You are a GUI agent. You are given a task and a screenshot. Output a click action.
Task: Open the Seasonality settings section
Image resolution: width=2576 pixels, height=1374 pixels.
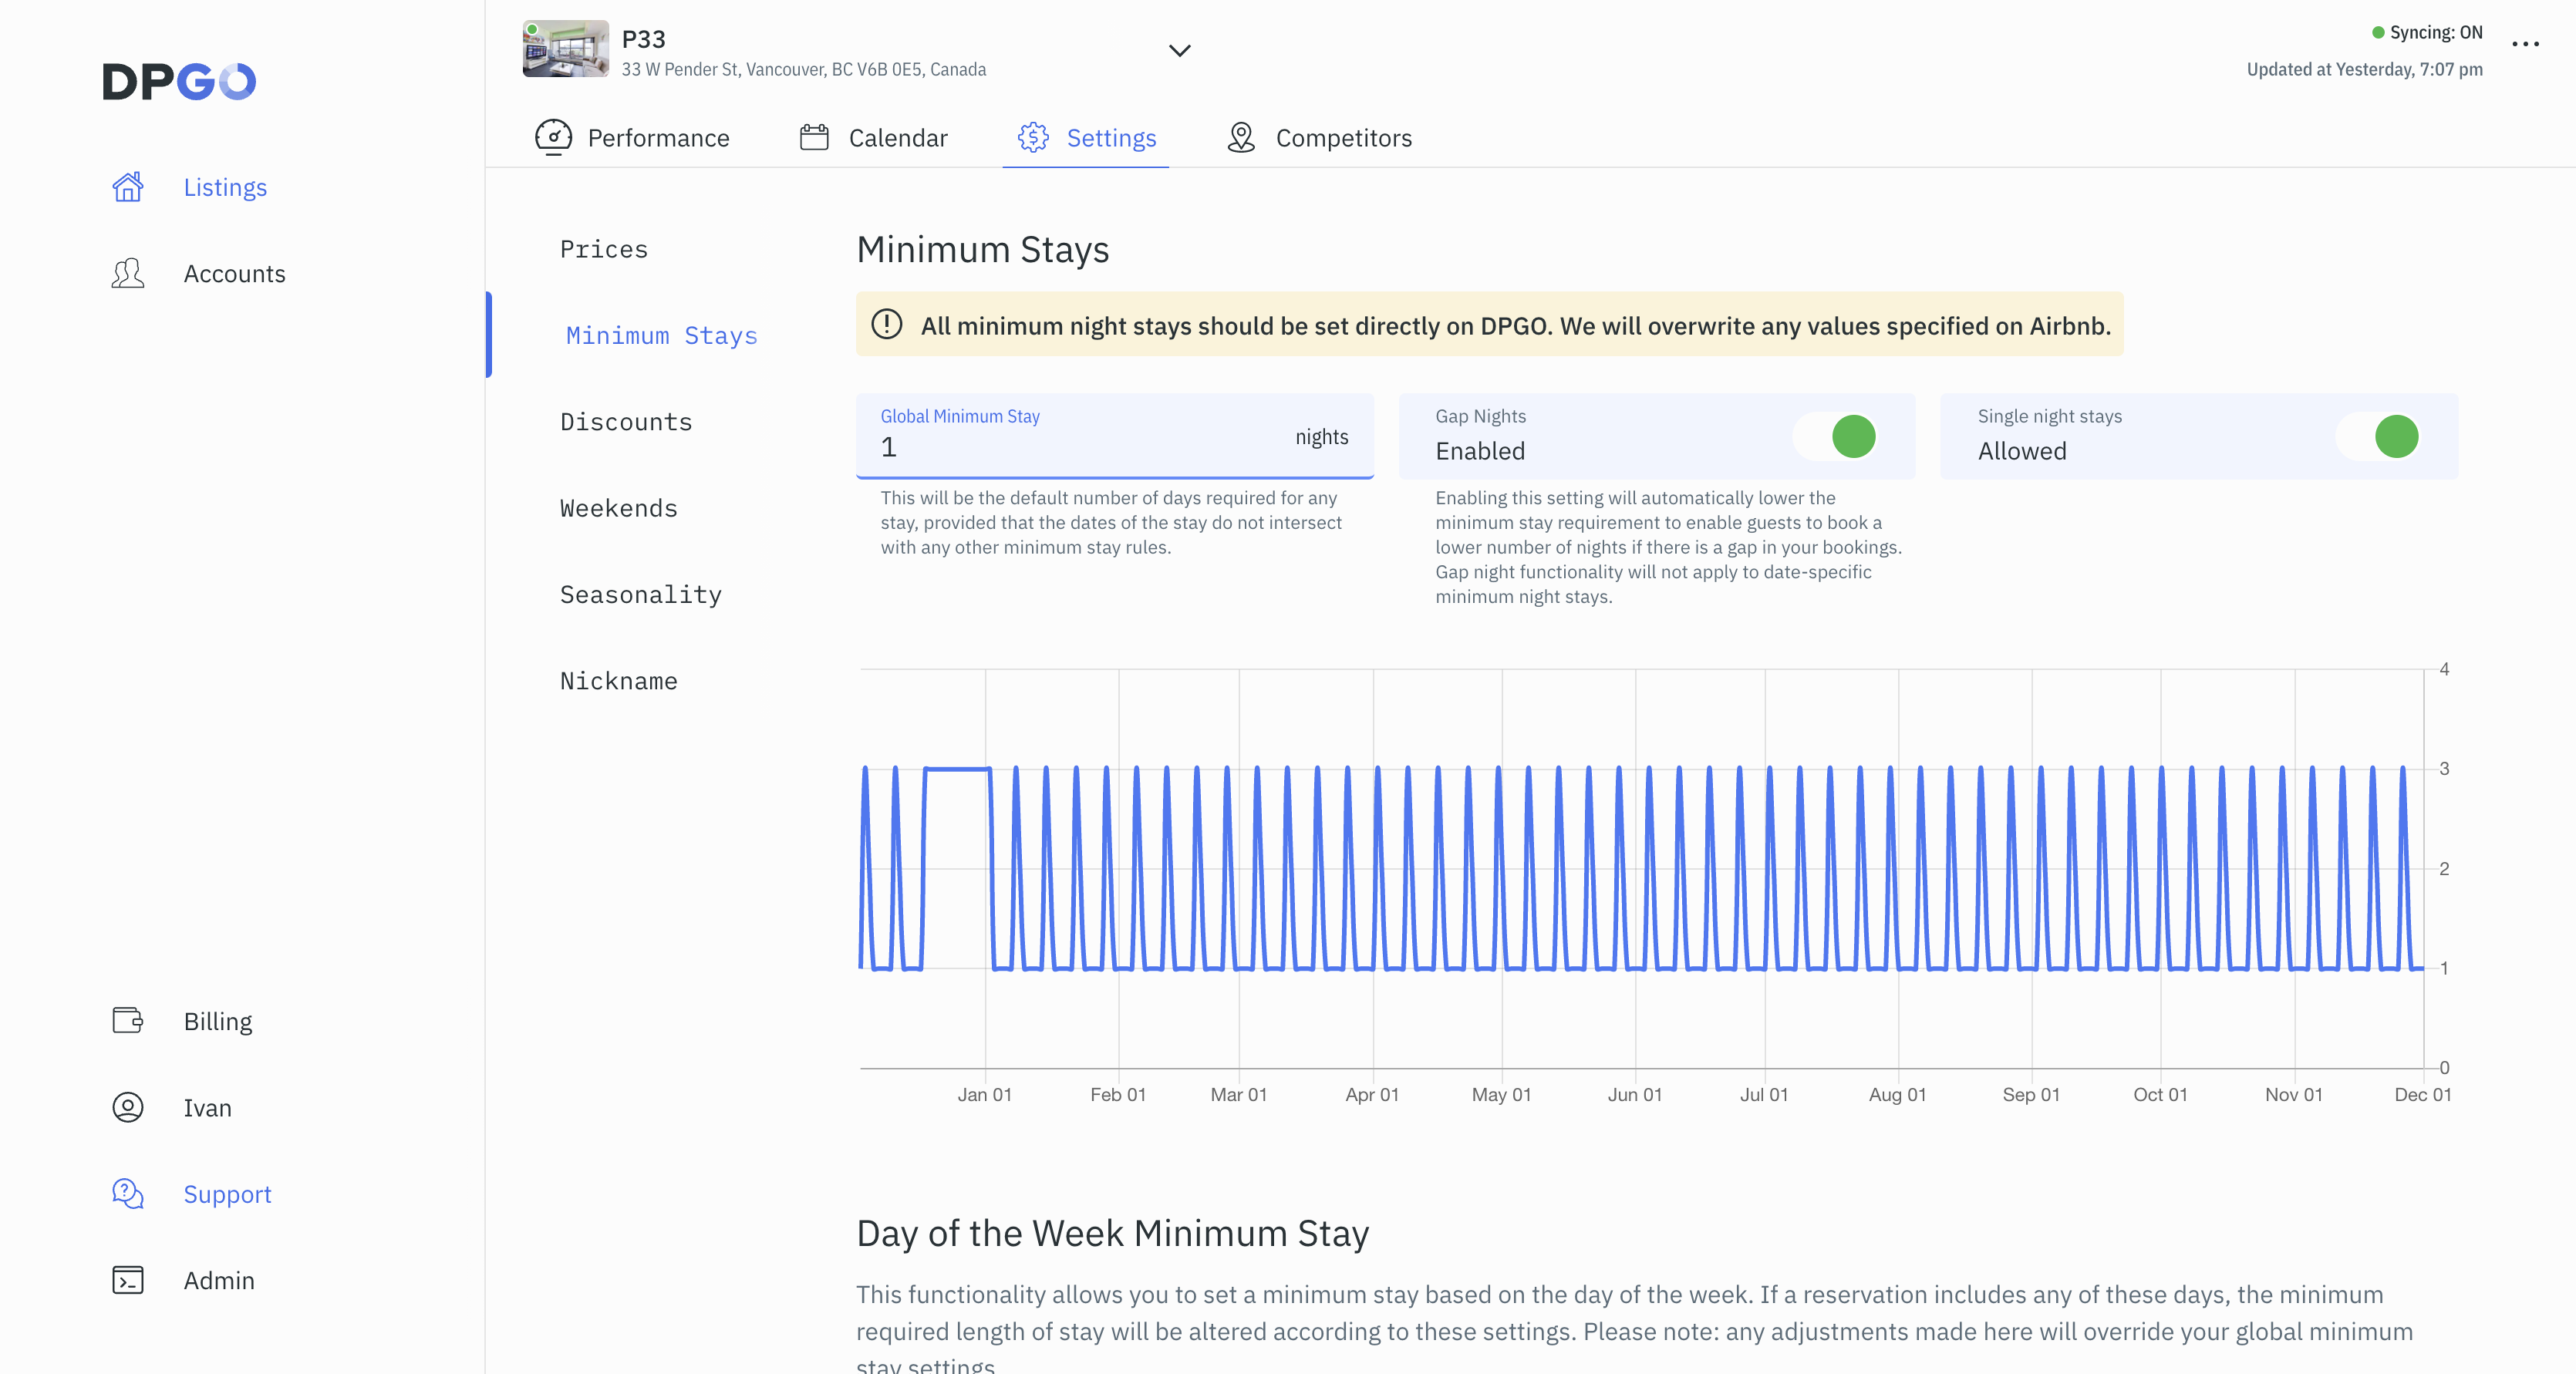point(640,595)
